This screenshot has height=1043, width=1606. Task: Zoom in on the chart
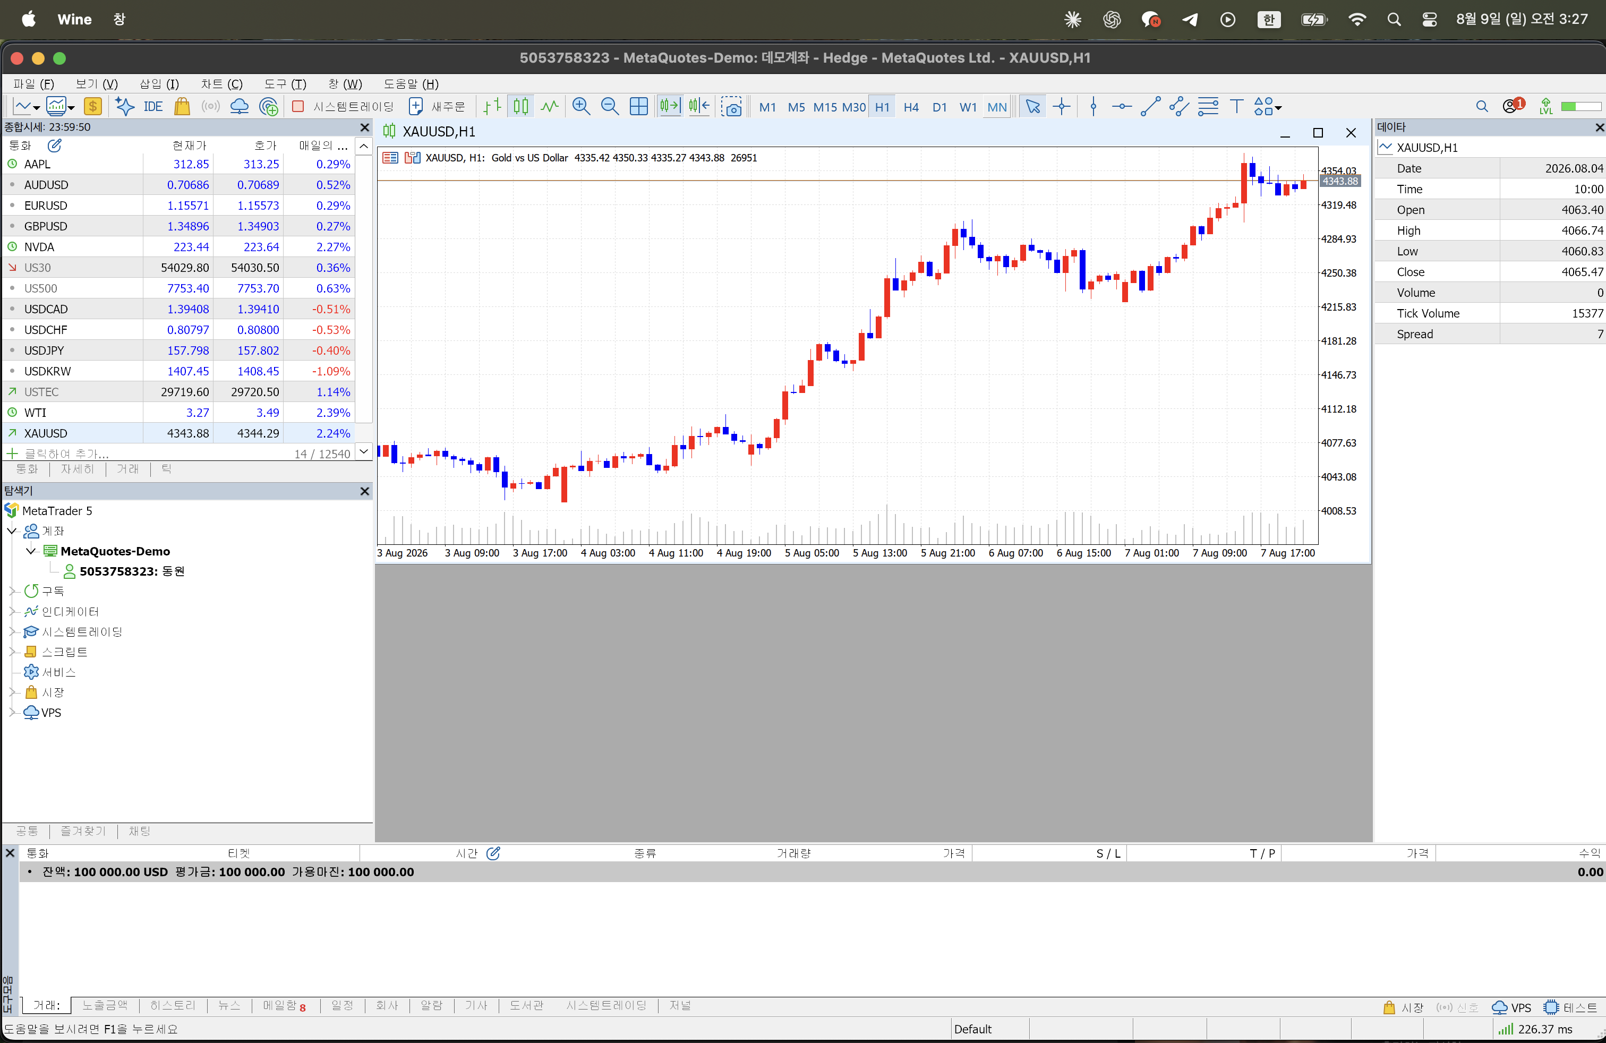point(581,106)
